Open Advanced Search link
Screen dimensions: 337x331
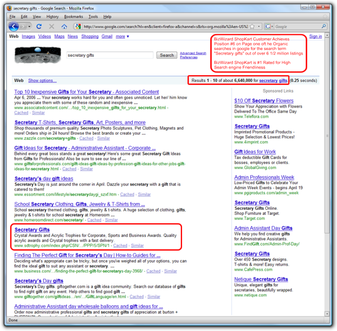(193, 53)
